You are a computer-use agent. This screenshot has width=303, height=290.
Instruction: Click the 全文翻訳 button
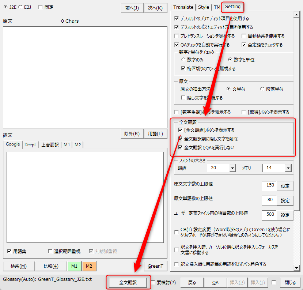click(x=128, y=282)
